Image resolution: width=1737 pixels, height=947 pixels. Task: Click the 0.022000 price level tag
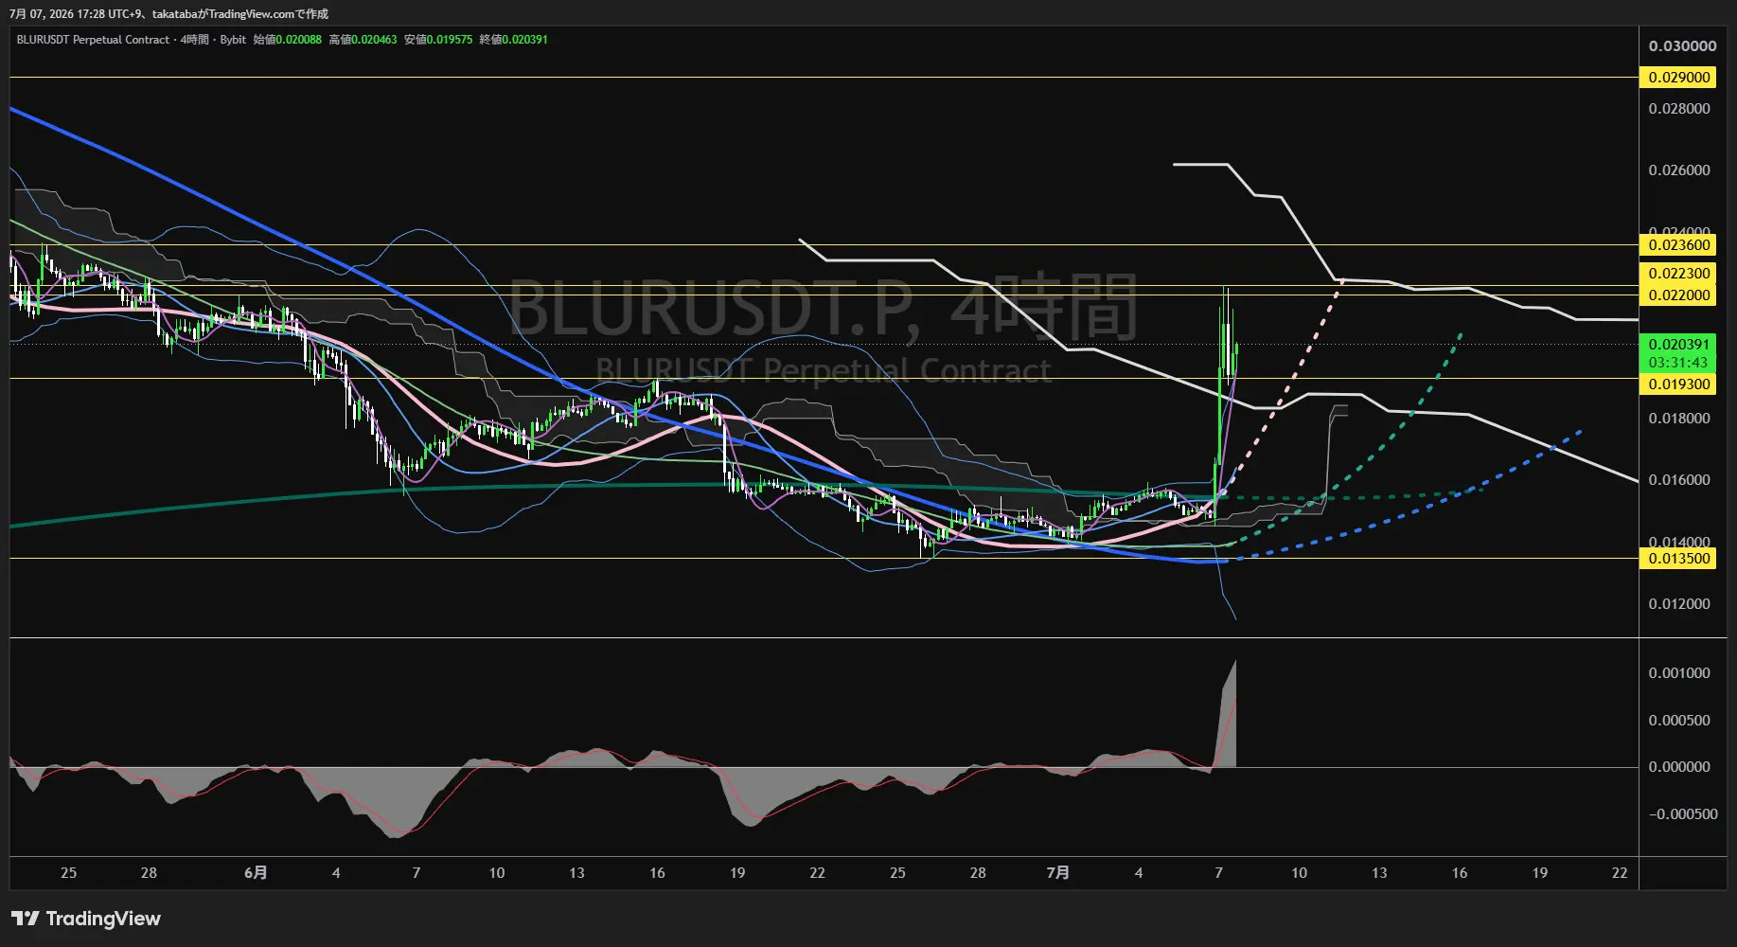coord(1678,295)
